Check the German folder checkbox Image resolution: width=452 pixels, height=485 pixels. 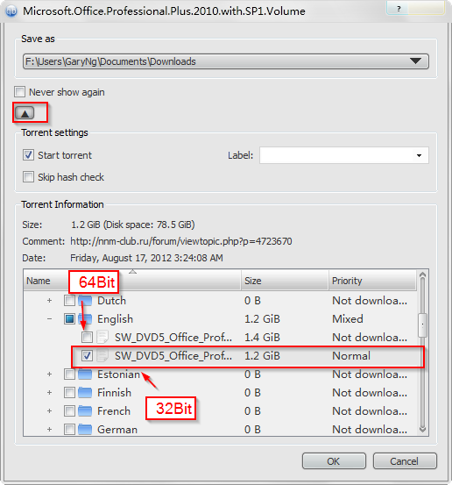coord(69,430)
